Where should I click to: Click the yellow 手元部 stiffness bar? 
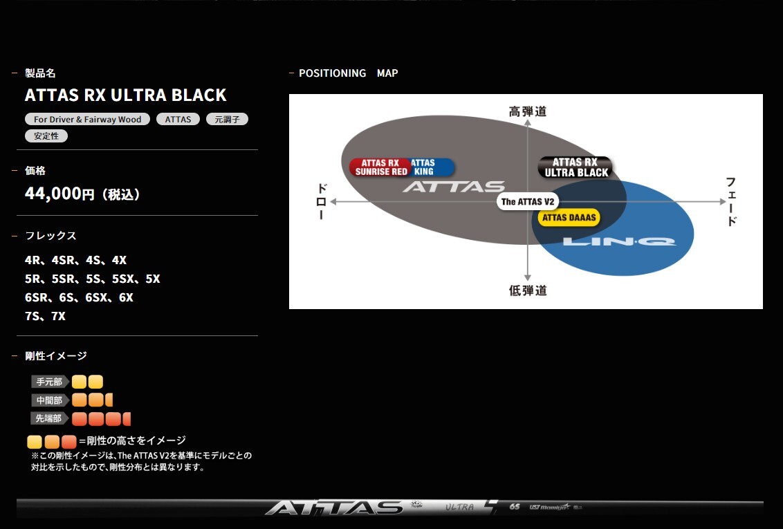87,382
